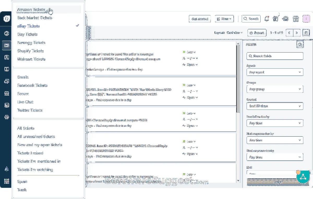Open the bot icon in the sidebar

click(x=7, y=93)
